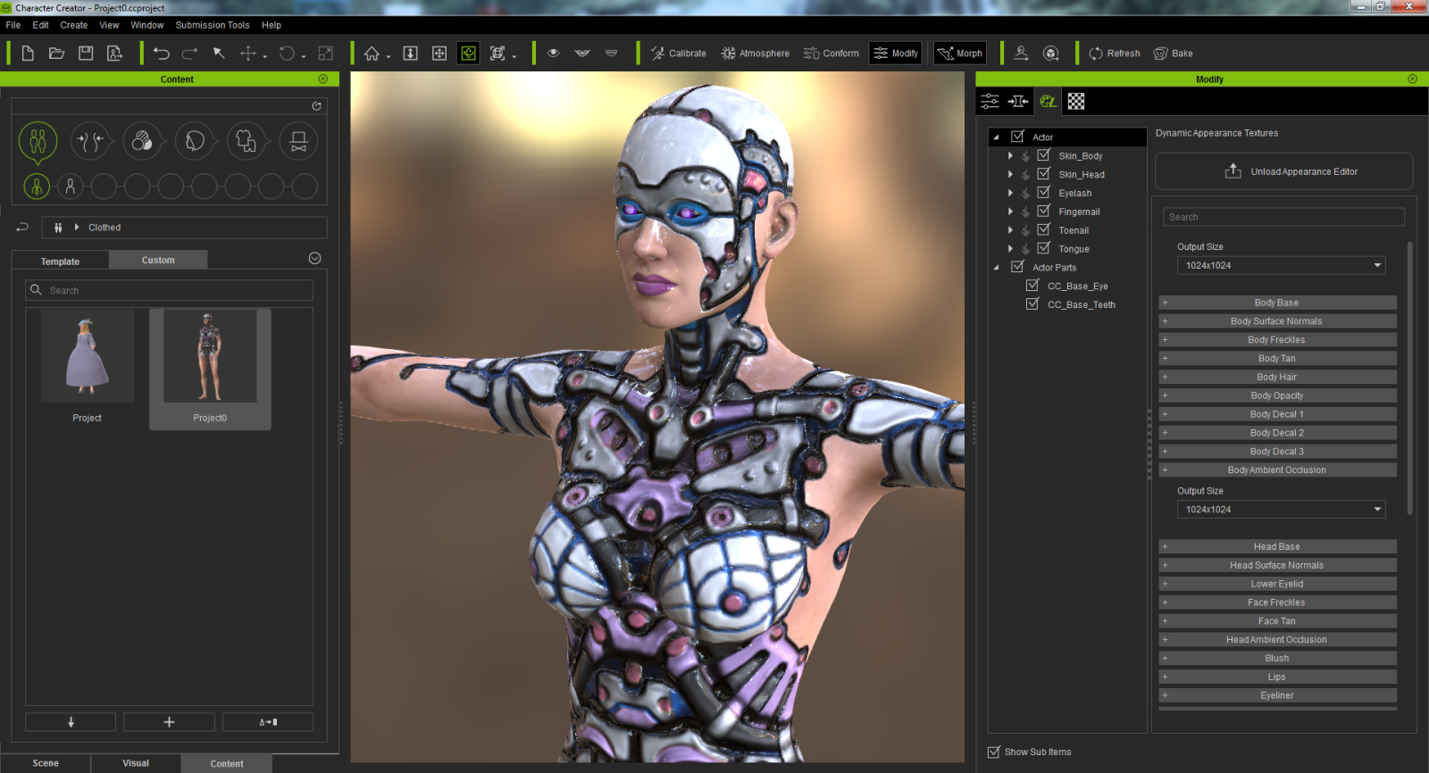
Task: Click the checkerboard texture tab icon in Modify
Action: coord(1076,102)
